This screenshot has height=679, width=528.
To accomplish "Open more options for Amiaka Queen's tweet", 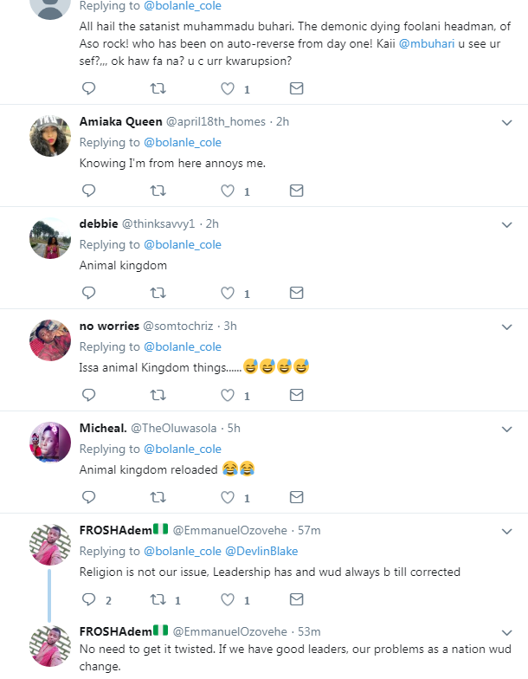I will point(507,123).
